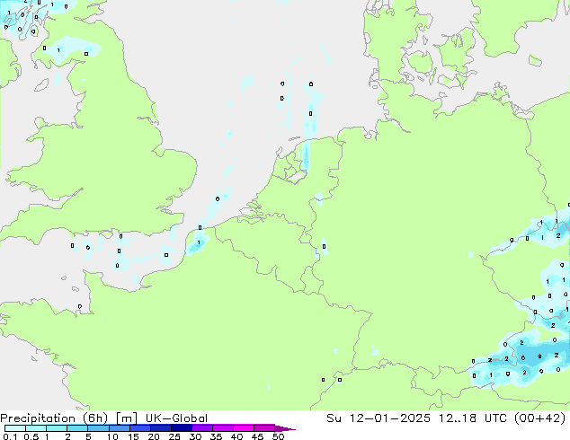
Task: Select the 1–2 legend color swatch
Action: 57,428
